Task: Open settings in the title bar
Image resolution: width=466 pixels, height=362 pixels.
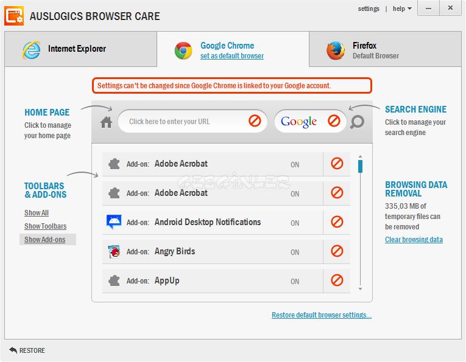Action: coord(369,9)
